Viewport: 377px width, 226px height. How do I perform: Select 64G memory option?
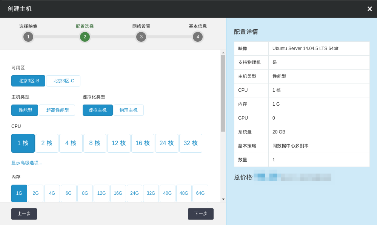200,193
